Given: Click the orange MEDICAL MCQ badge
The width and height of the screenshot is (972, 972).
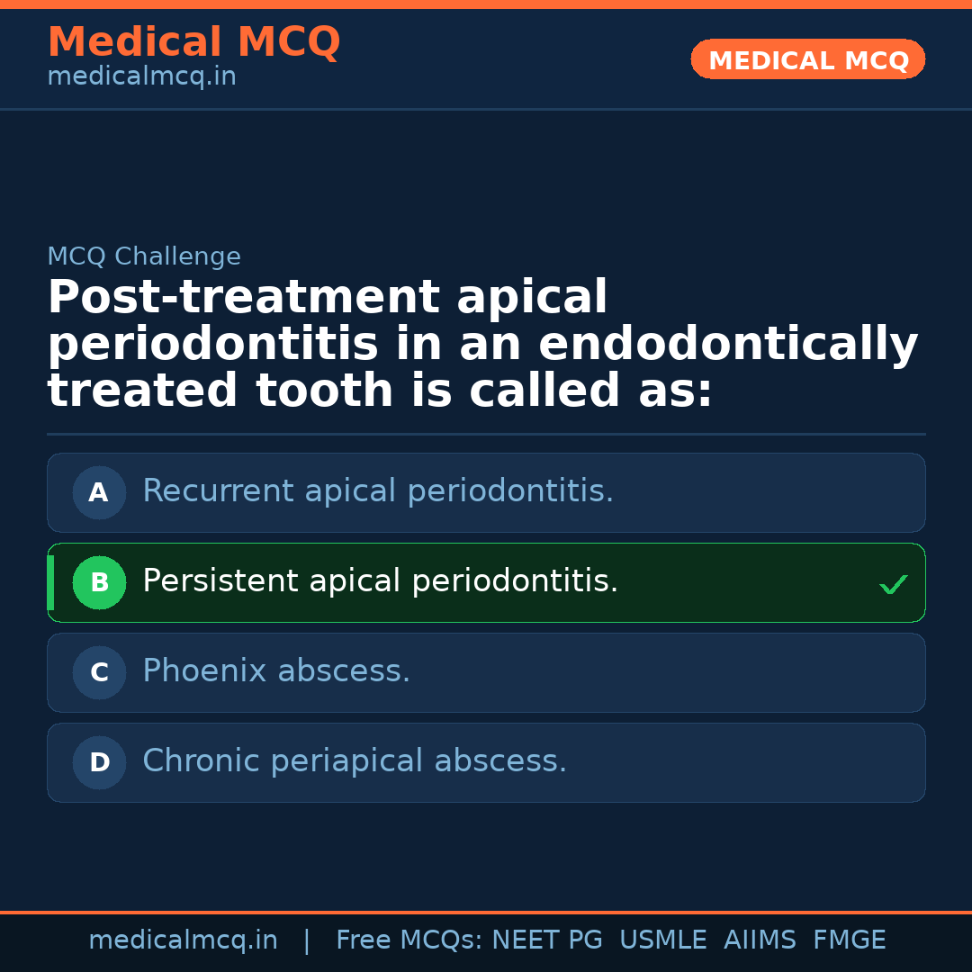Looking at the screenshot, I should pyautogui.click(x=807, y=59).
